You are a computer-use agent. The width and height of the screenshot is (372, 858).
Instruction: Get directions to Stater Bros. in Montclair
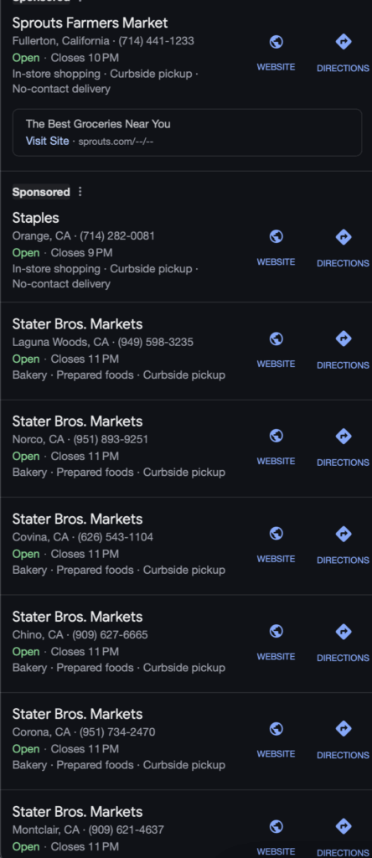(x=343, y=837)
